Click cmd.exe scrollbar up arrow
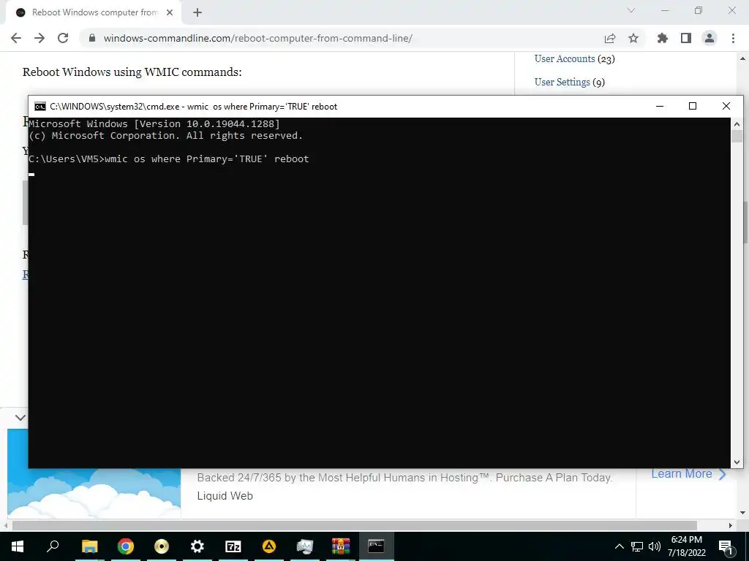The height and width of the screenshot is (561, 749). (737, 123)
